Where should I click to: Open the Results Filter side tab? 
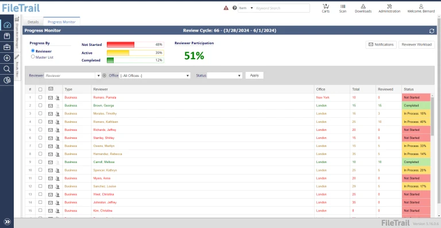[17, 67]
